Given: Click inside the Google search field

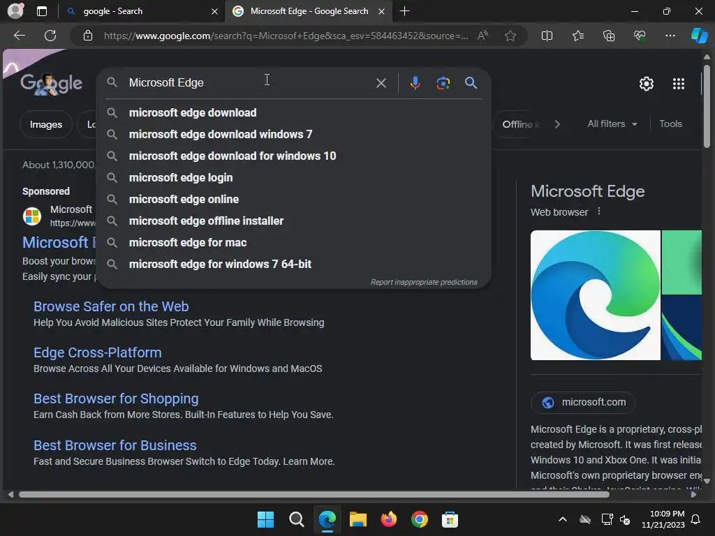Looking at the screenshot, I should [x=249, y=82].
